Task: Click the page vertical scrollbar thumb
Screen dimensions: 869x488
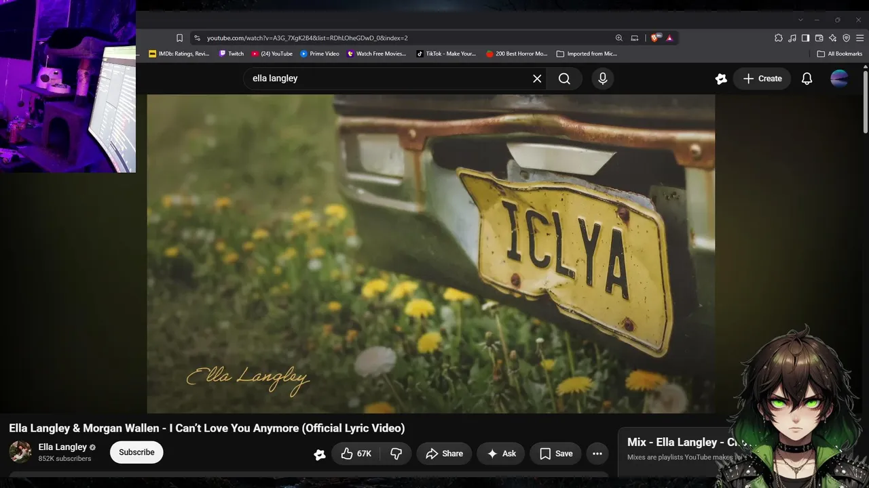Action: (x=865, y=100)
